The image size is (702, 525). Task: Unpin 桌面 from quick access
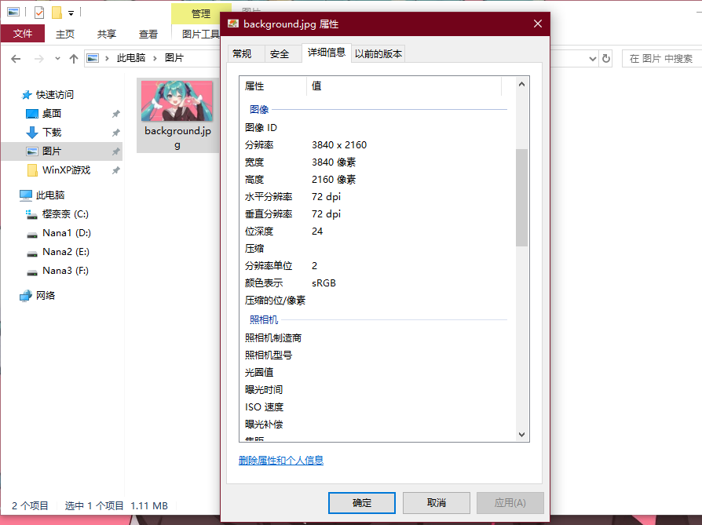coord(116,114)
